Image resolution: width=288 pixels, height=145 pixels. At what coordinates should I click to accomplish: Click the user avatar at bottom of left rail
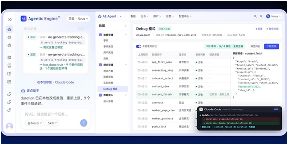[x=9, y=126]
